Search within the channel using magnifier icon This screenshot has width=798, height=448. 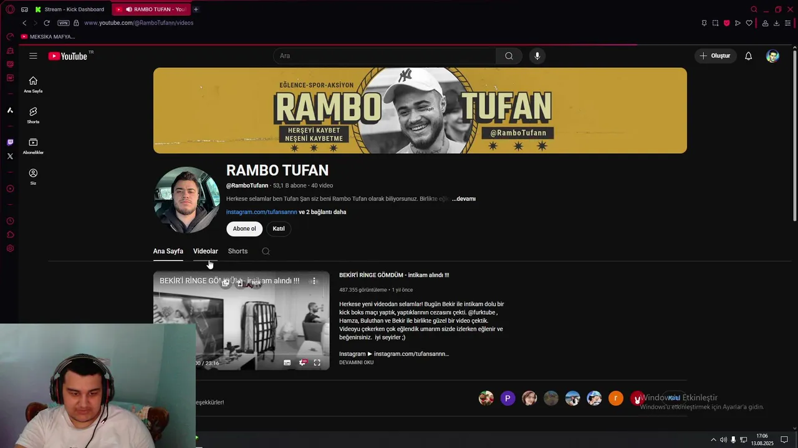266,251
